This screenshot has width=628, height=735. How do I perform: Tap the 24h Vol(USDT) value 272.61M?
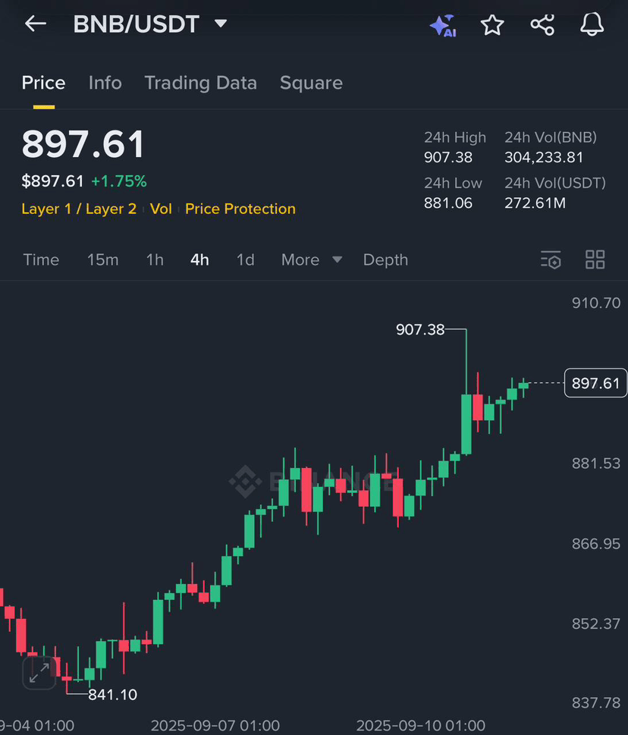pos(535,203)
